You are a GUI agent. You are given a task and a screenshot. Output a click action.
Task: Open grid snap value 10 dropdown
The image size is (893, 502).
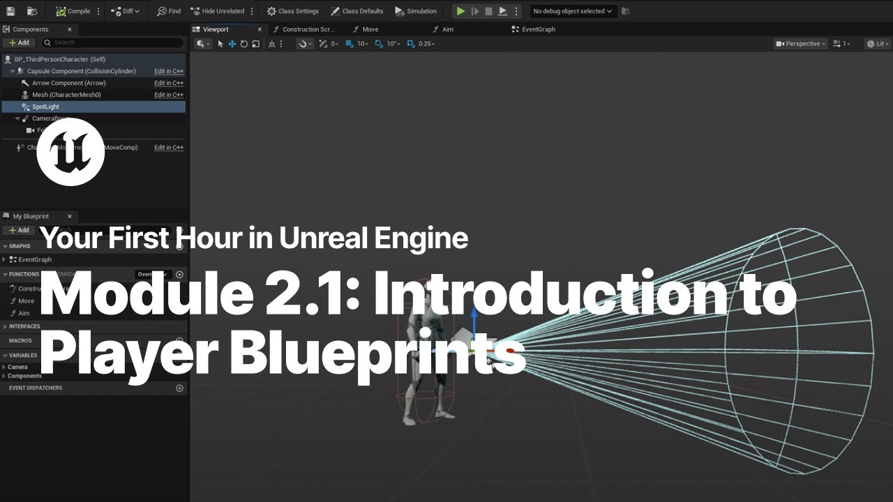pyautogui.click(x=363, y=43)
